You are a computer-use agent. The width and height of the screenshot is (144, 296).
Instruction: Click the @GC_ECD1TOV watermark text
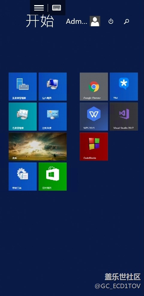(118, 286)
